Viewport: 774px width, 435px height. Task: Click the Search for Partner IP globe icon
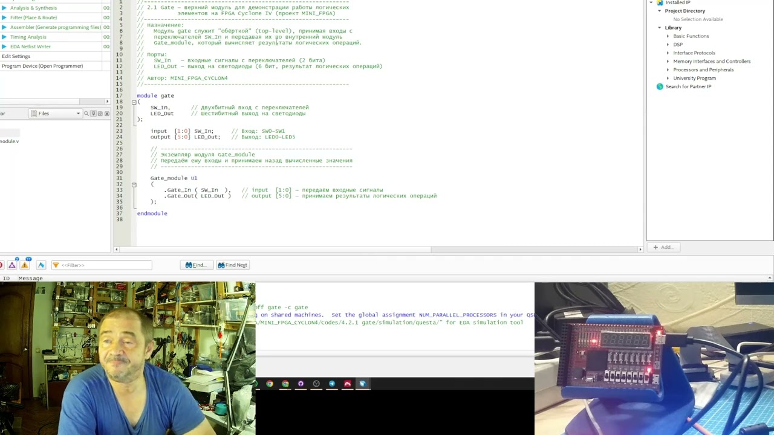[x=660, y=86]
